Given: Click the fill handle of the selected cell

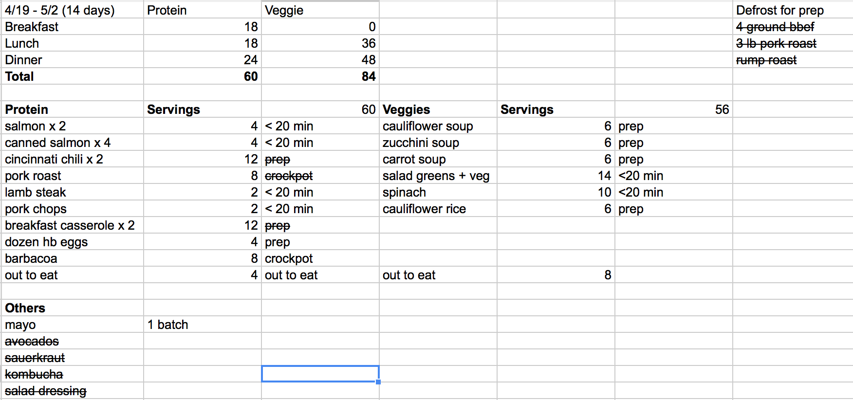Looking at the screenshot, I should tap(378, 382).
